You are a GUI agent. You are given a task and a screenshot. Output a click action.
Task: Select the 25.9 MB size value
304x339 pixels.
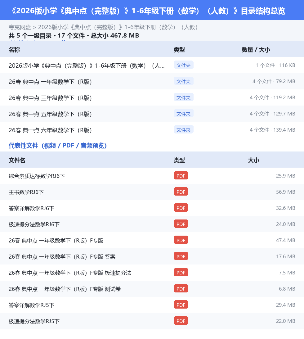286,176
